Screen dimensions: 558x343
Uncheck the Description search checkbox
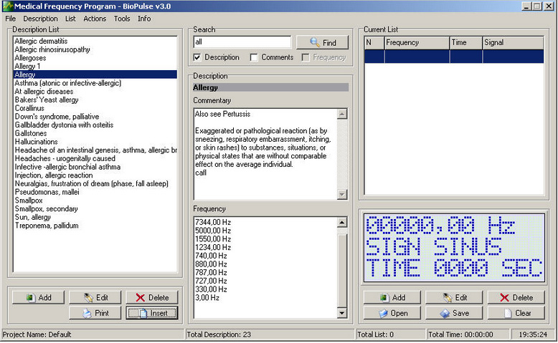click(x=198, y=57)
